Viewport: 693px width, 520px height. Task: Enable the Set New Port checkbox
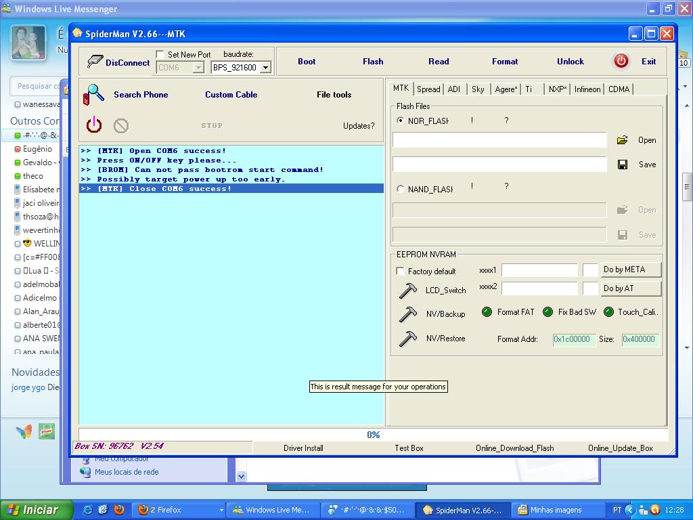(x=160, y=54)
